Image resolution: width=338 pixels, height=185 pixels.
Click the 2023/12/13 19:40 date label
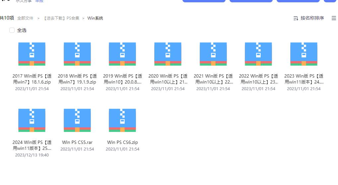pos(32,155)
